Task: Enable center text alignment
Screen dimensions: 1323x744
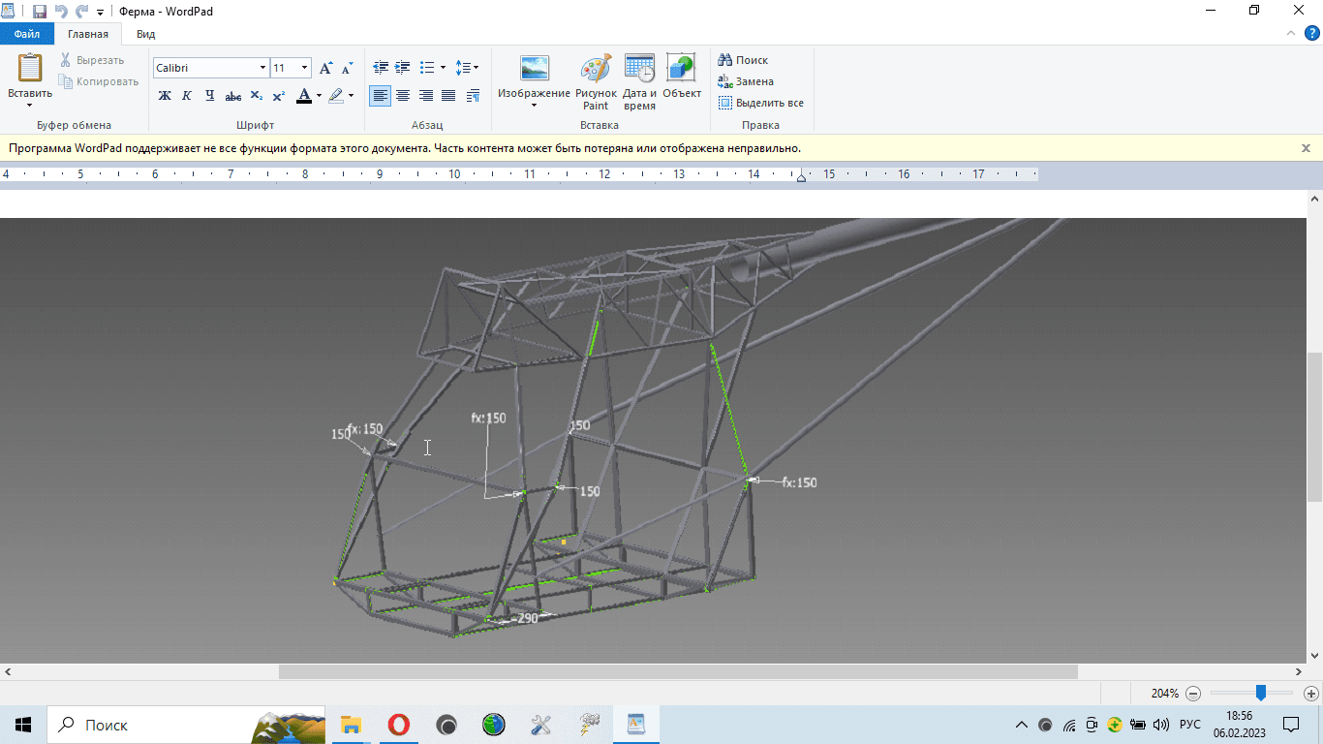Action: 403,96
